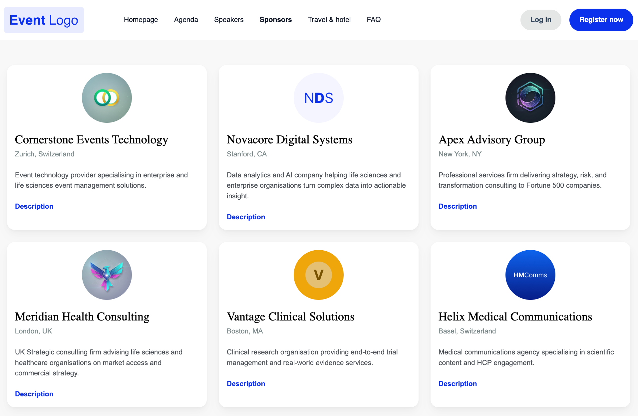Click the 'Medical communications agency' summary text
The width and height of the screenshot is (638, 416).
[x=526, y=357]
